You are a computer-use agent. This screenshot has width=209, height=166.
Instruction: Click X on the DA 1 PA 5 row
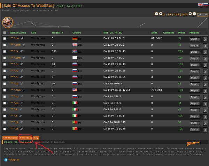tap(205, 98)
